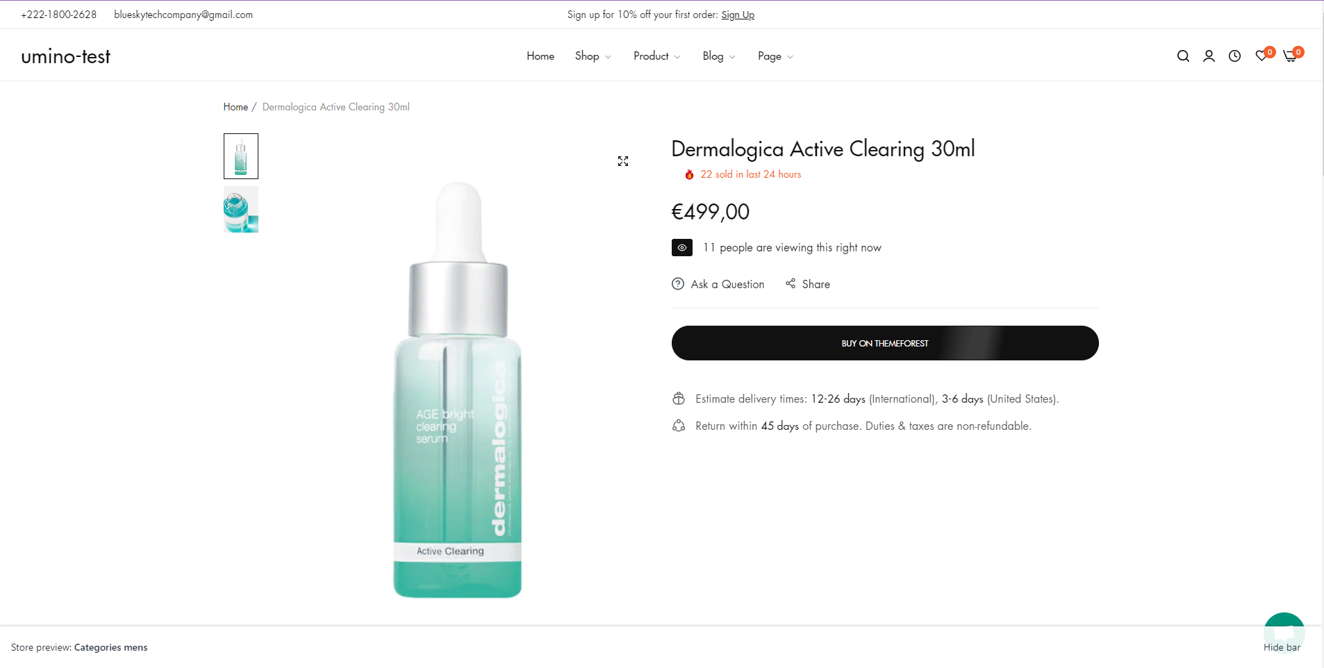Select the second product thumbnail
The image size is (1324, 668).
click(x=241, y=210)
